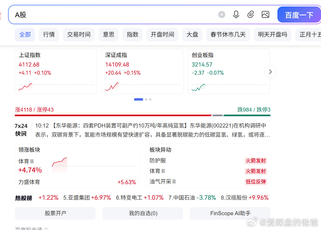The height and width of the screenshot is (230, 321).
Task: Click the second carousel dot indicator
Action: click(146, 99)
